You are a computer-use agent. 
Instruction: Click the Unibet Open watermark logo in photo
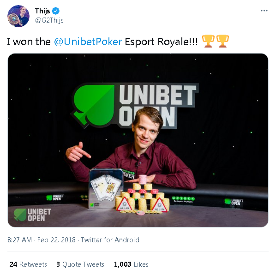(x=32, y=215)
